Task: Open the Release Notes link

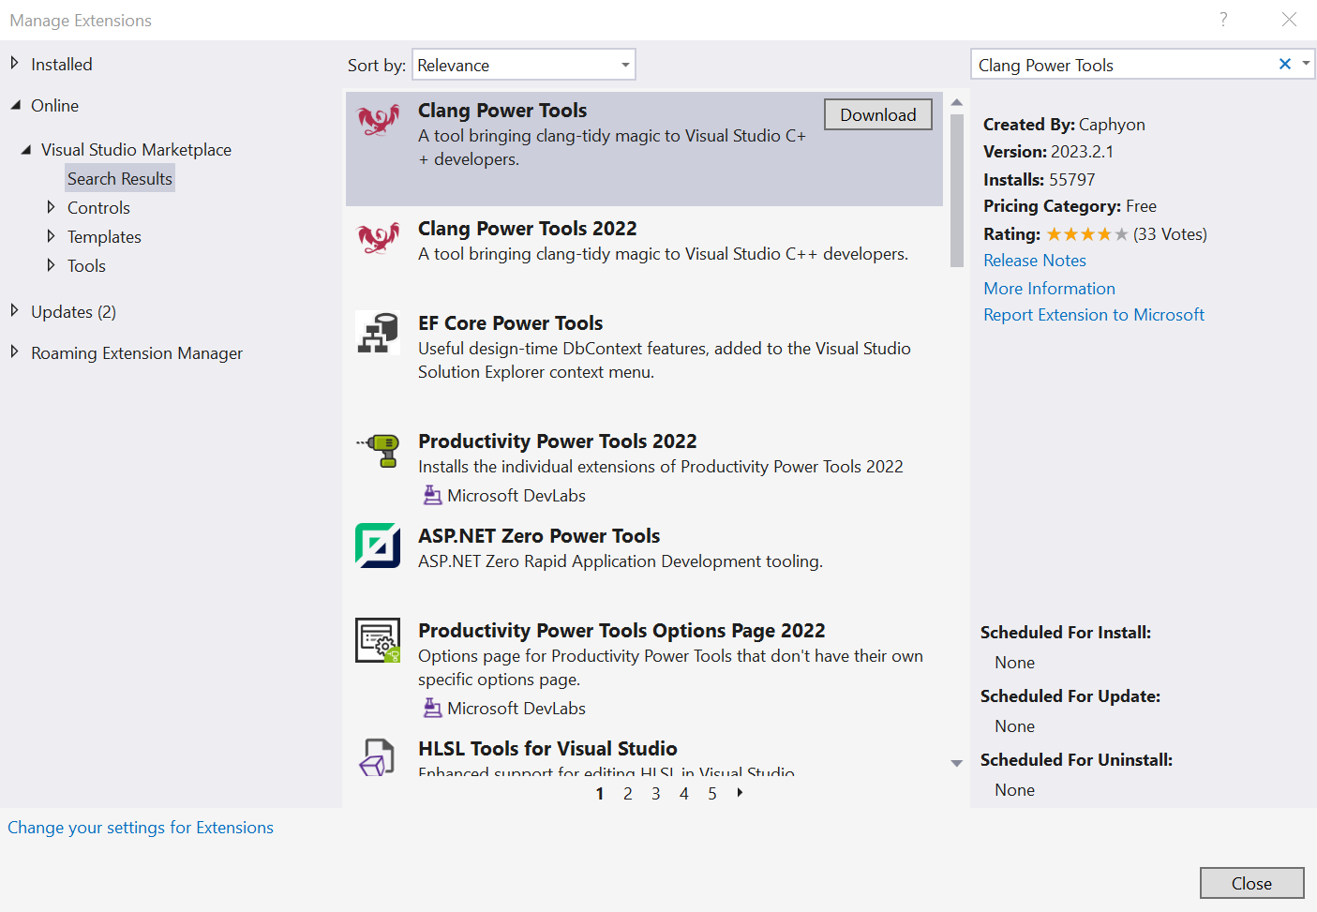Action: pyautogui.click(x=1035, y=261)
